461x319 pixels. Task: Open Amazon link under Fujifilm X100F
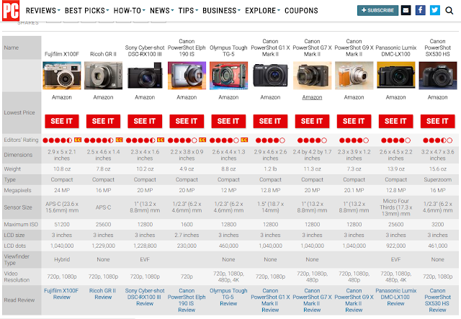pos(62,97)
